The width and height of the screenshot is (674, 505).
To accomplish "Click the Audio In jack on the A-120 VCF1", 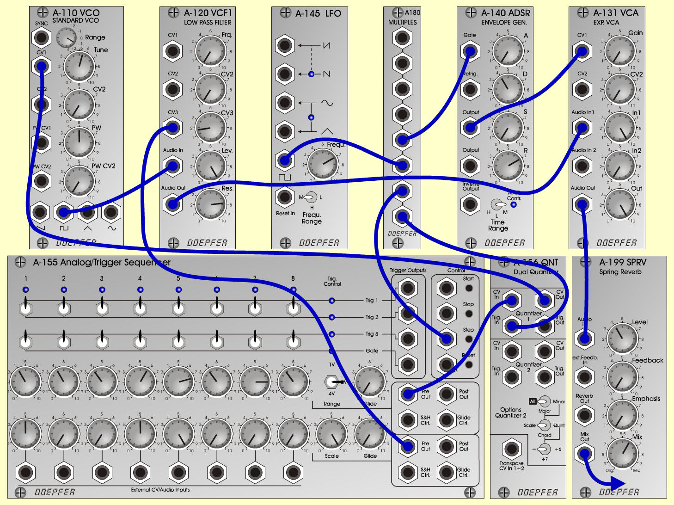I will click(172, 166).
